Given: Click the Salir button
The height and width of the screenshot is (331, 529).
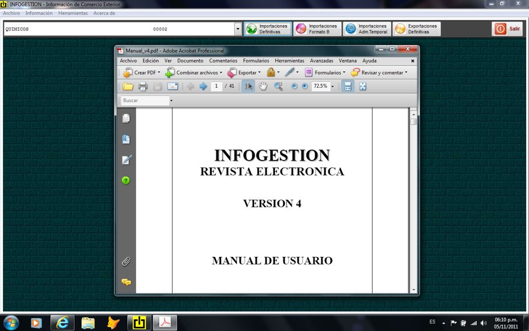Looking at the screenshot, I should [507, 29].
